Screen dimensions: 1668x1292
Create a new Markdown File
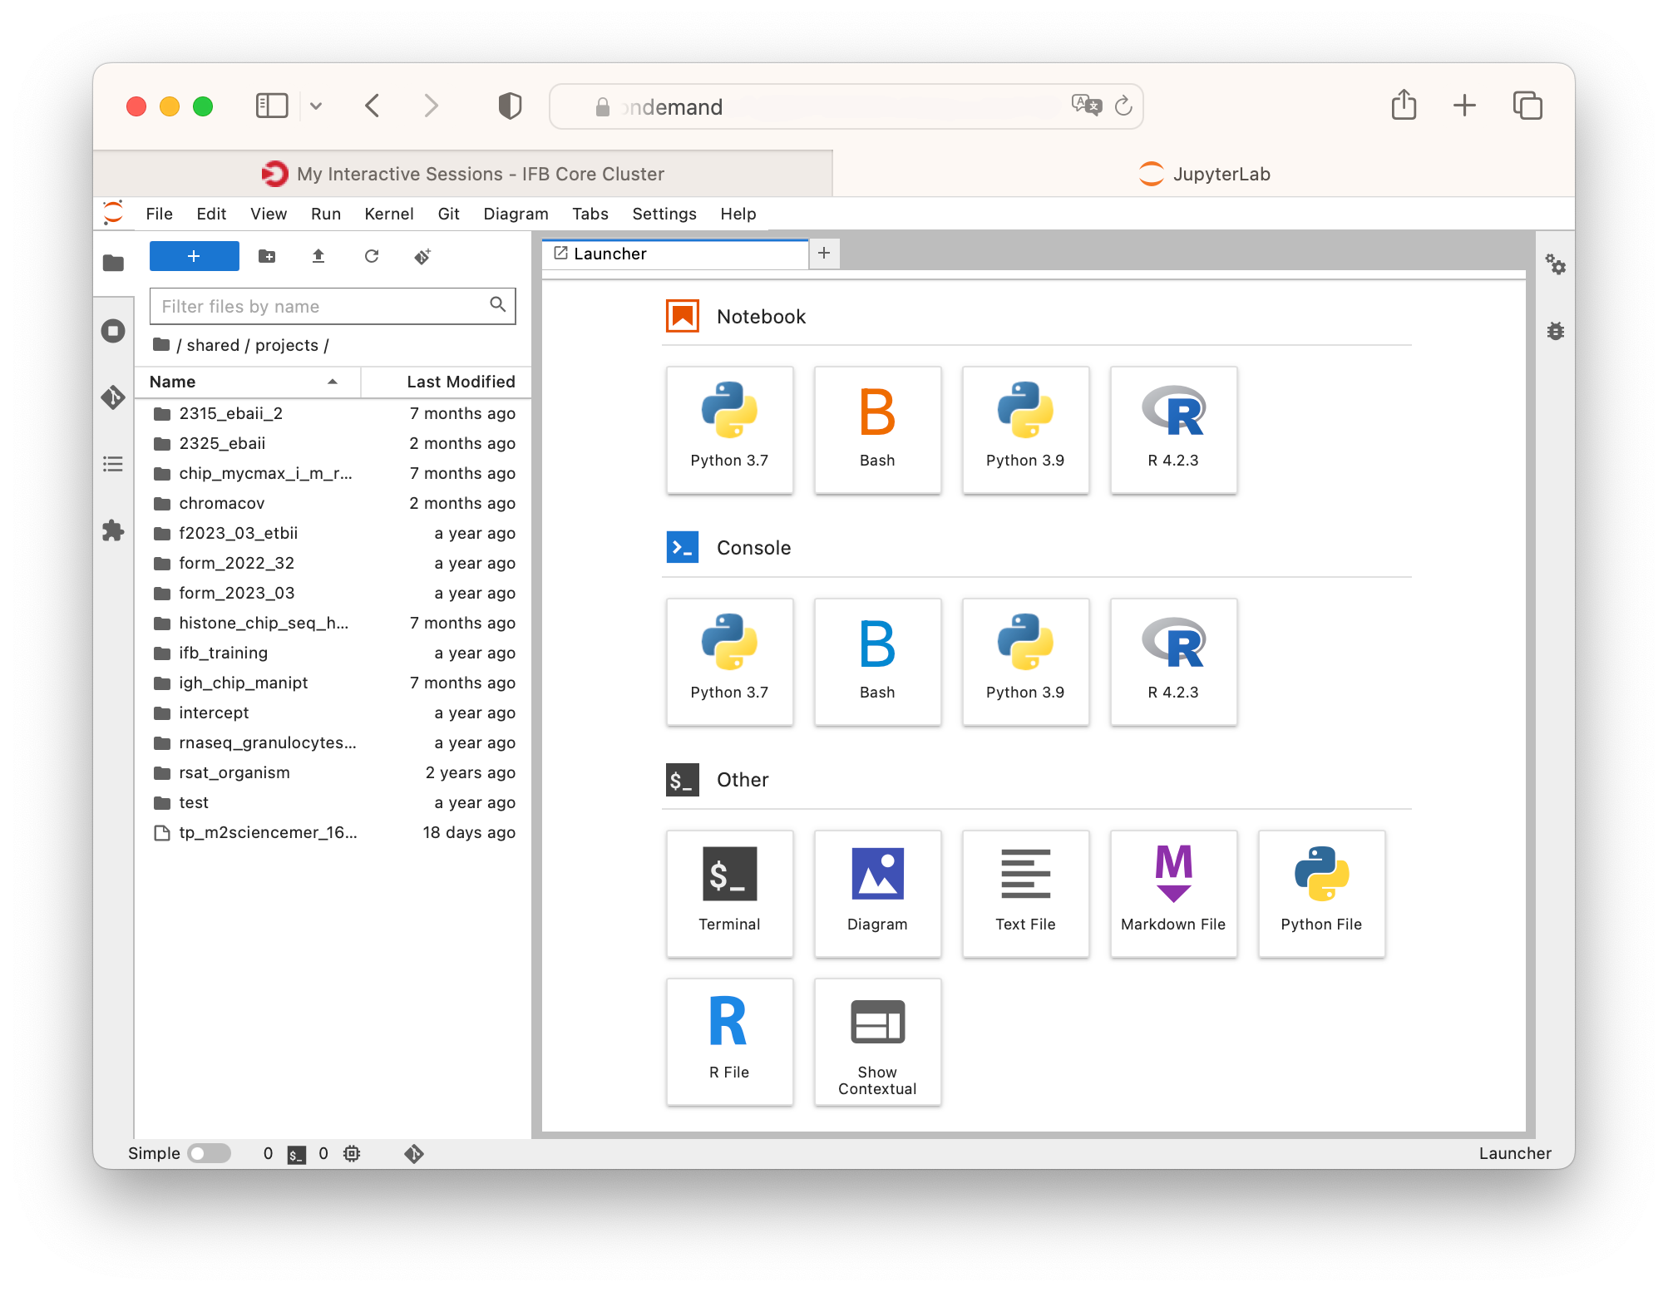coord(1173,894)
